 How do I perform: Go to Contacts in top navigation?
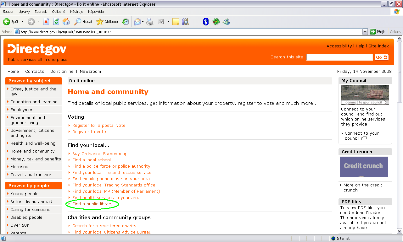[x=35, y=71]
